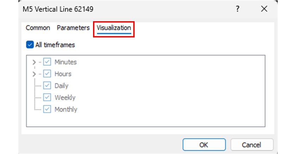Viewport: 296px width, 154px height.
Task: Select the Daily tree item label
Action: [61, 85]
